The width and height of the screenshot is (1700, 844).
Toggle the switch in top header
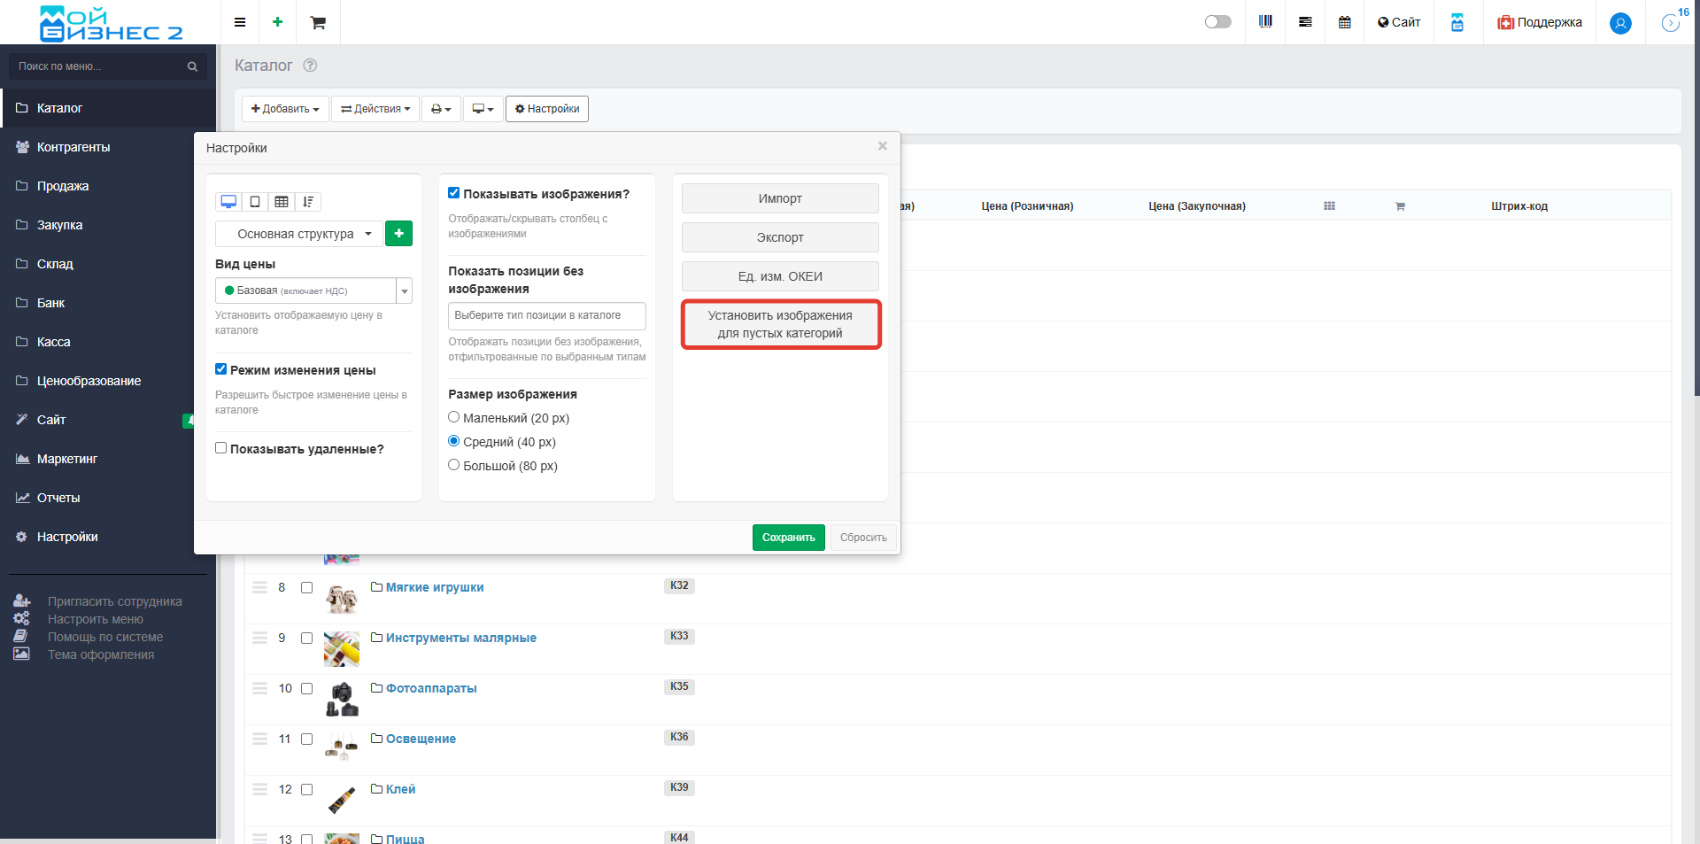click(x=1217, y=22)
